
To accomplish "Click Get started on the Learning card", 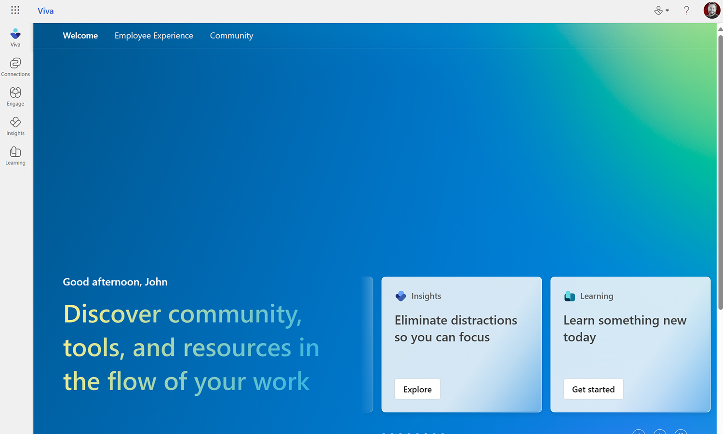I will [593, 389].
